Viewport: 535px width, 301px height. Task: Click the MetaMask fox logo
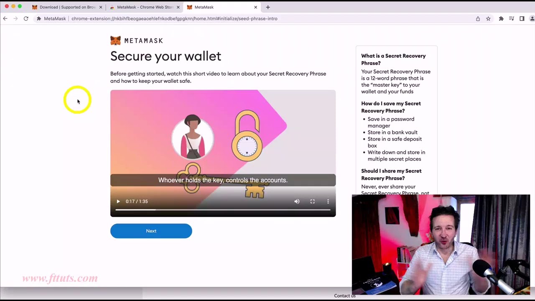point(115,41)
